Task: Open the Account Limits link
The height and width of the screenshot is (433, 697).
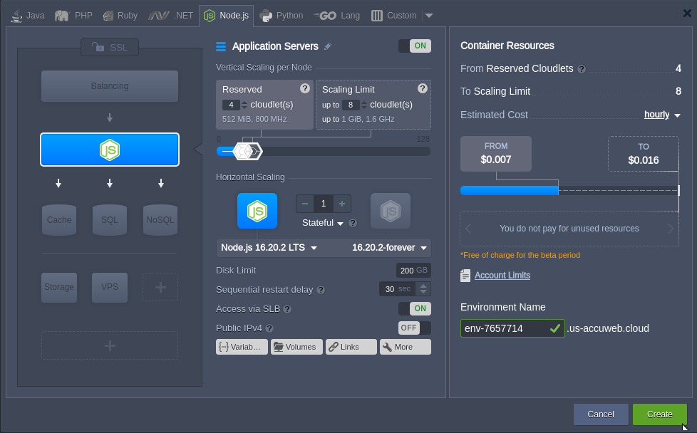Action: (x=502, y=276)
